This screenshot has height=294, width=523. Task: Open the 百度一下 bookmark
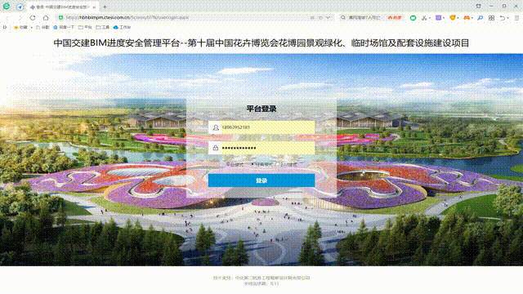point(64,27)
